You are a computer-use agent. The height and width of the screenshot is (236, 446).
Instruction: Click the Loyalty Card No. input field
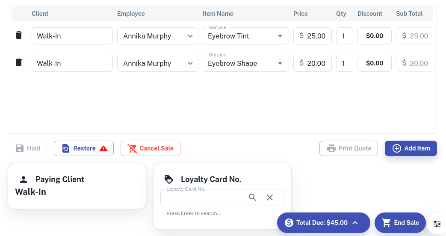(x=203, y=198)
